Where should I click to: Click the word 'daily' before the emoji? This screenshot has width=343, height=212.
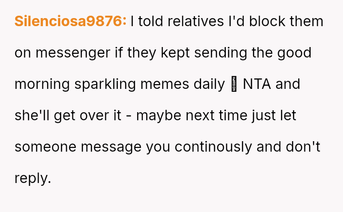209,84
